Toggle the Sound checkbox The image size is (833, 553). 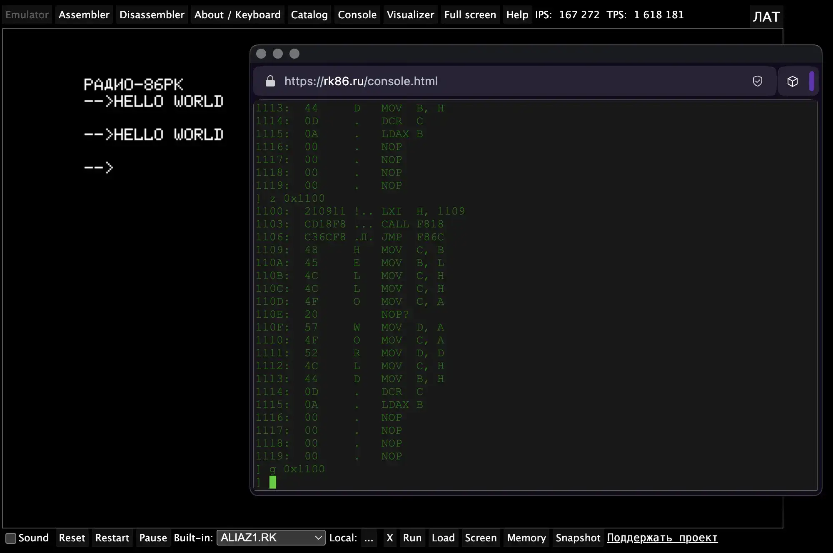pyautogui.click(x=11, y=538)
